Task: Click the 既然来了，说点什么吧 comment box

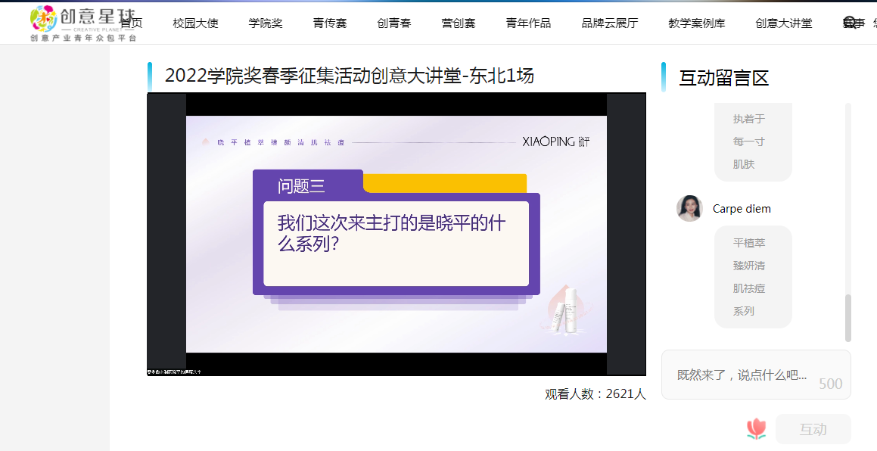Action: tap(756, 375)
